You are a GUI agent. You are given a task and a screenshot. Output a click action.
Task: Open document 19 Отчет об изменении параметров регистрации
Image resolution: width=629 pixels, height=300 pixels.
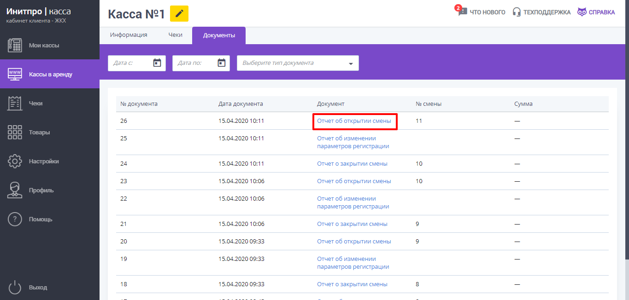[x=353, y=263]
